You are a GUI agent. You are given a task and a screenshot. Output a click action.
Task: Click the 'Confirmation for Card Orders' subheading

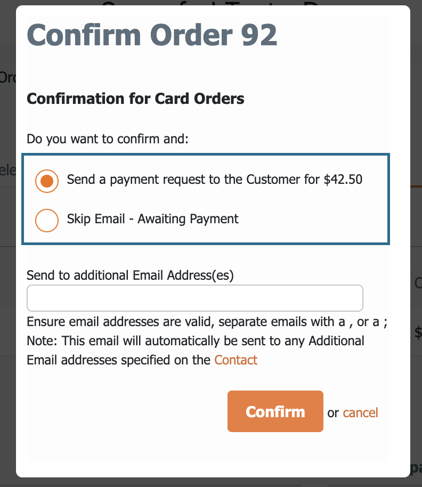click(x=135, y=99)
